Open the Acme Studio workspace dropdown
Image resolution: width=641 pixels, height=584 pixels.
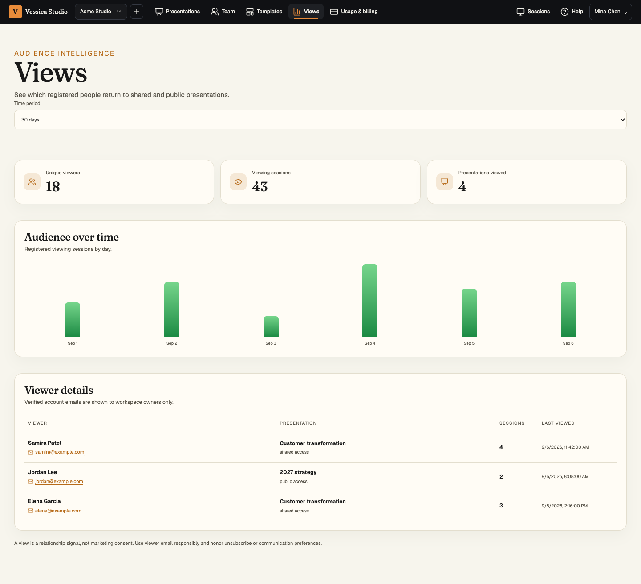pyautogui.click(x=101, y=12)
